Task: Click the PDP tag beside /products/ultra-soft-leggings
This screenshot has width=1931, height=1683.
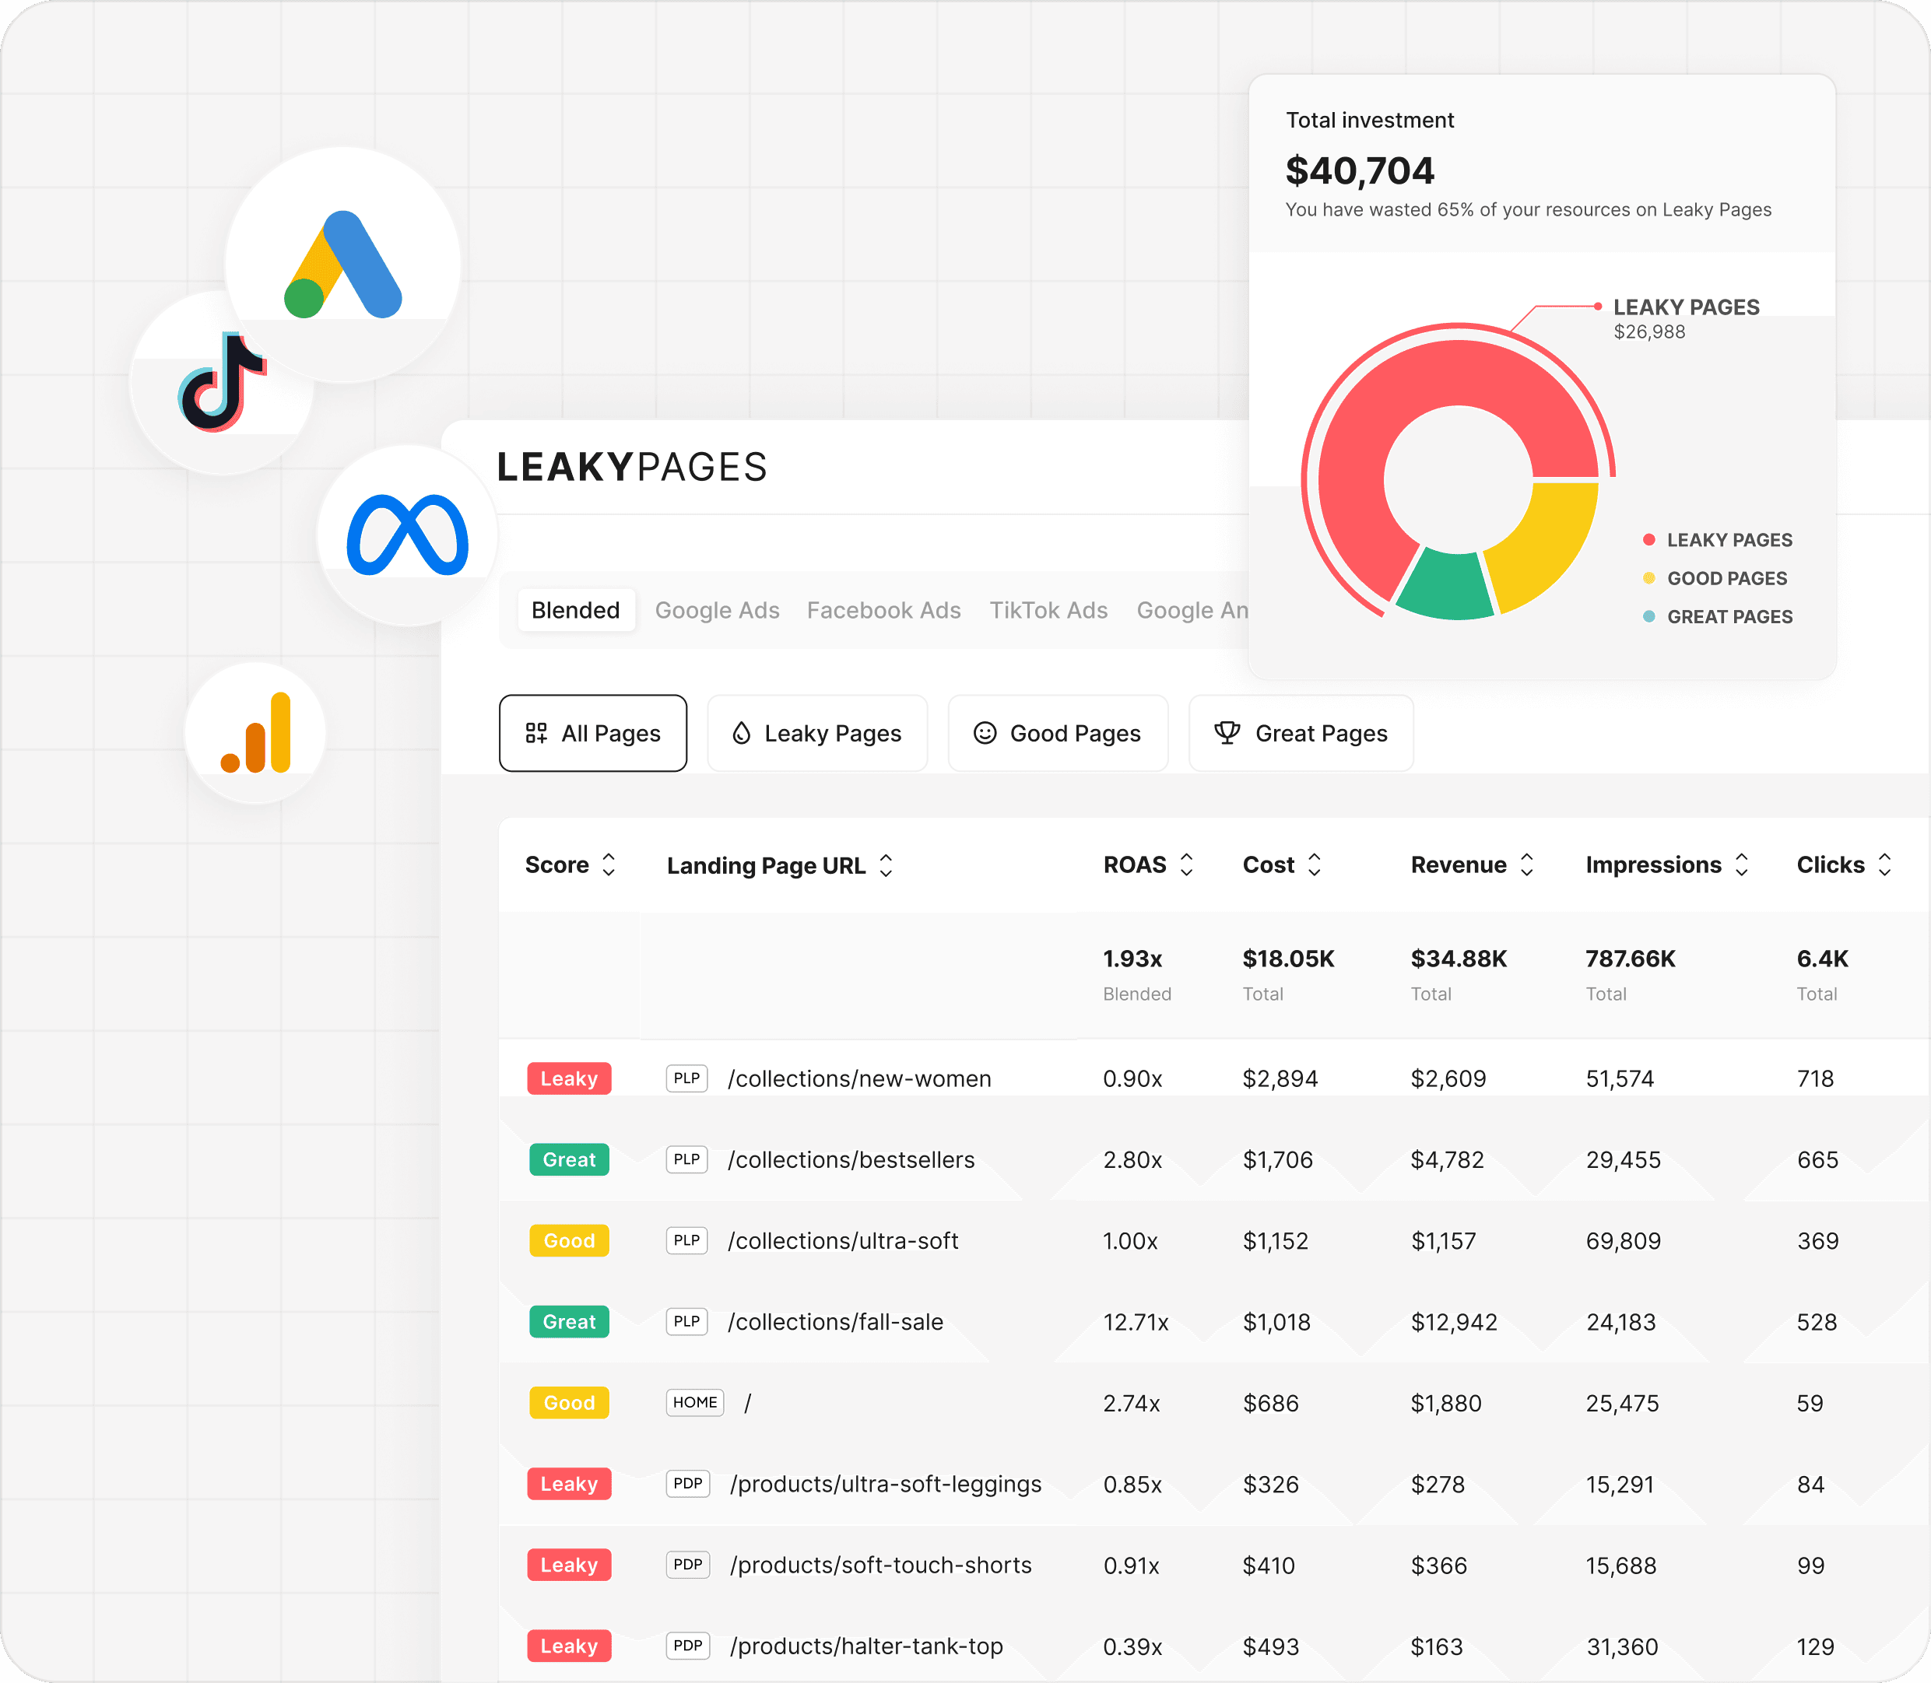Action: pos(687,1484)
